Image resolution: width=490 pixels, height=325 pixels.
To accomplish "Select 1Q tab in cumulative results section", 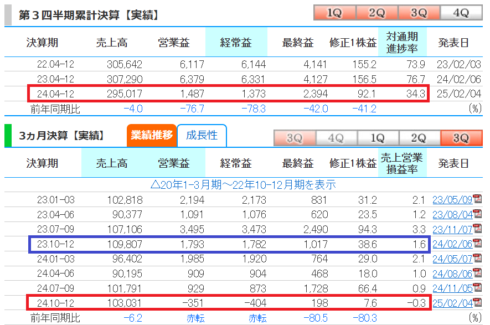I will [x=334, y=13].
